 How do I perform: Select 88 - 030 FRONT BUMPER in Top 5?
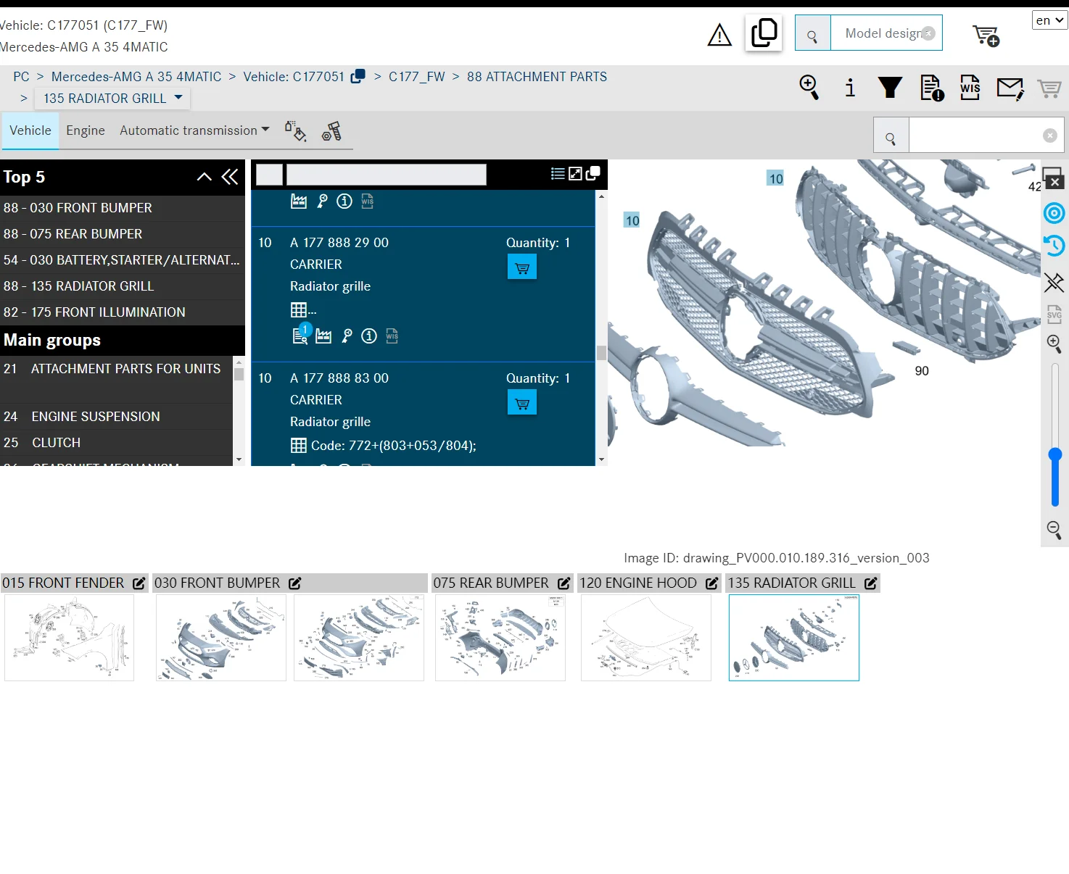(x=123, y=208)
